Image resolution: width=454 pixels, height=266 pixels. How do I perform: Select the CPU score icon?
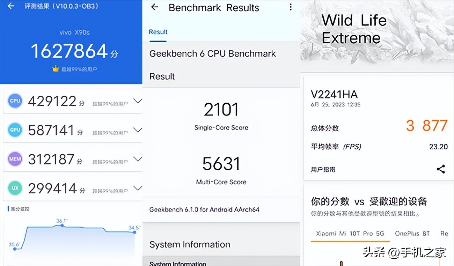(15, 101)
